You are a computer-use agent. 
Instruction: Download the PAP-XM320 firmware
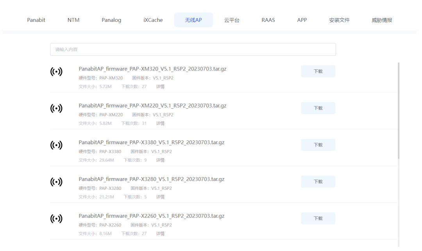point(318,71)
